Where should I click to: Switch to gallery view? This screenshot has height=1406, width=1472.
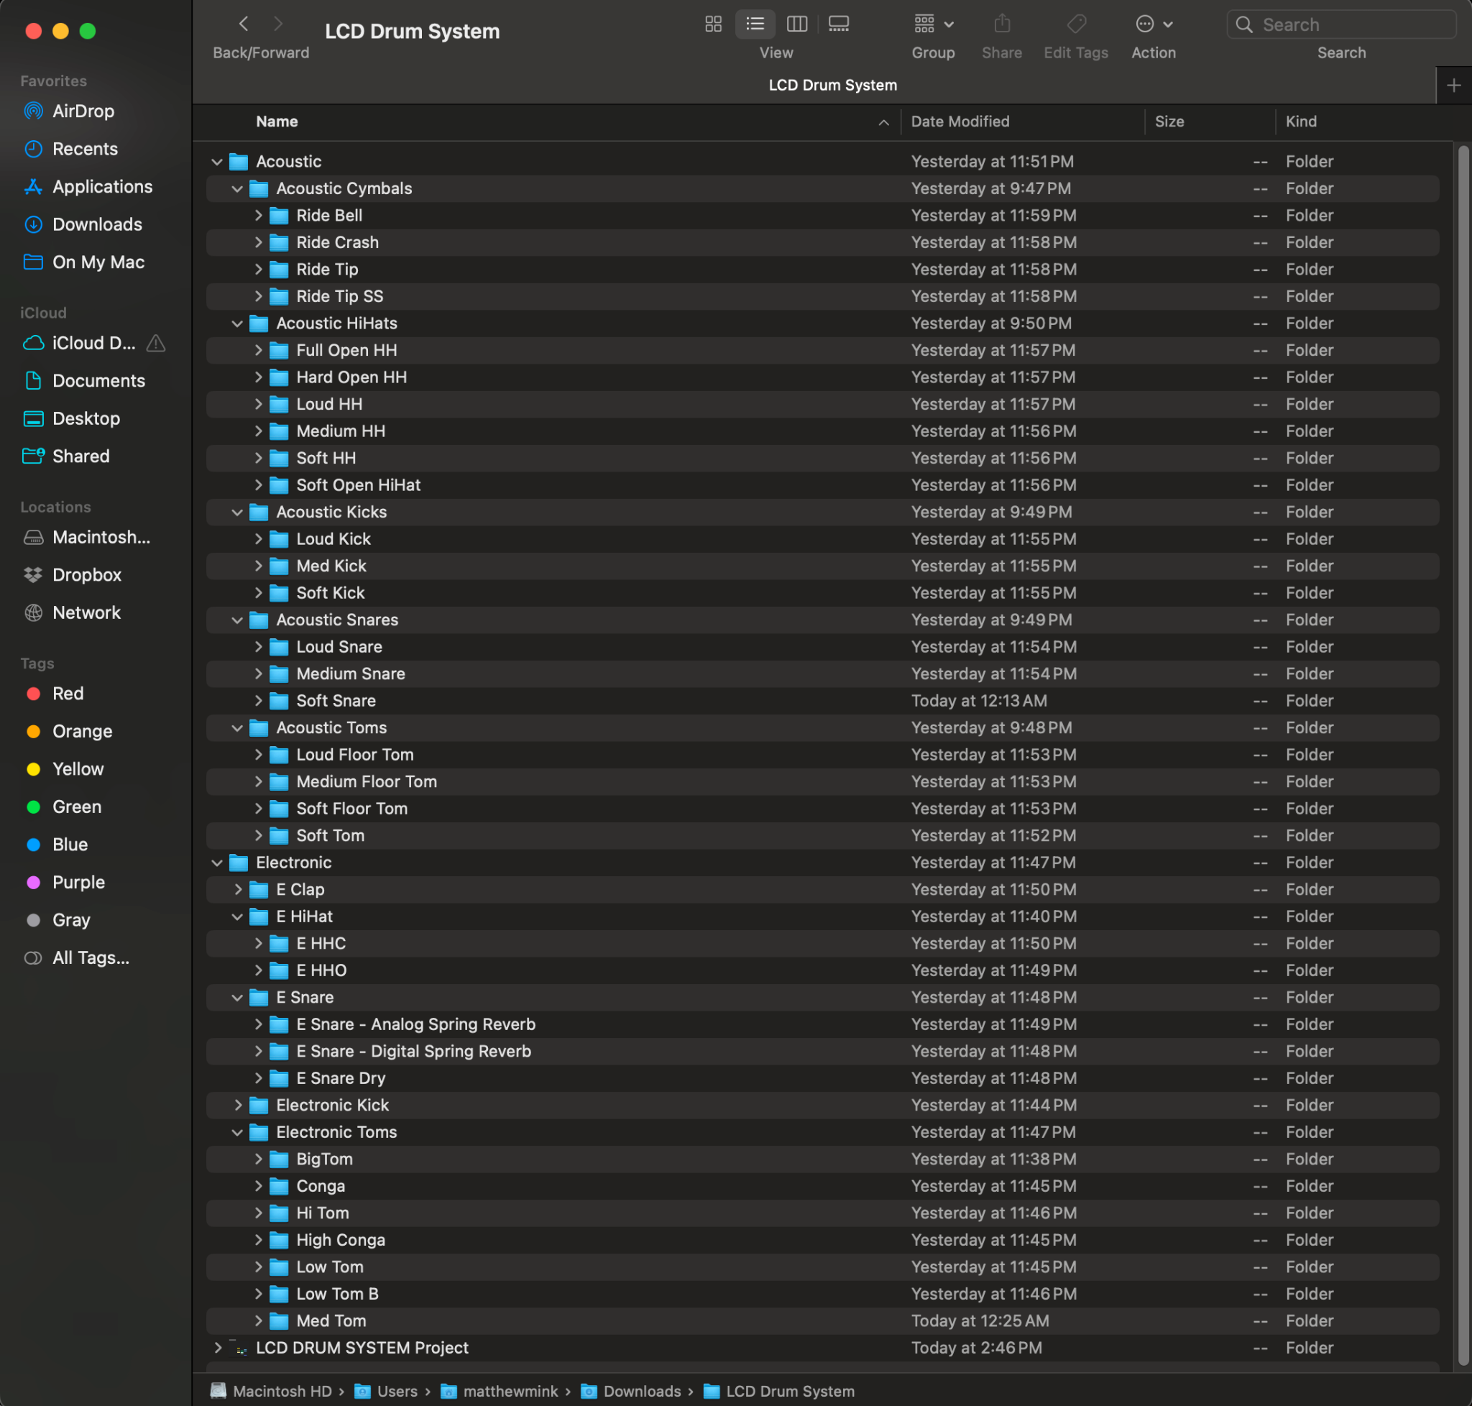click(839, 24)
